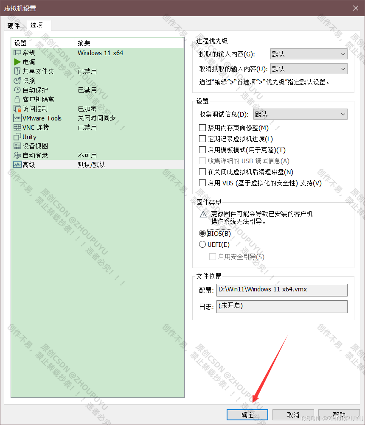Click the 确定 button
The height and width of the screenshot is (425, 365).
(247, 415)
